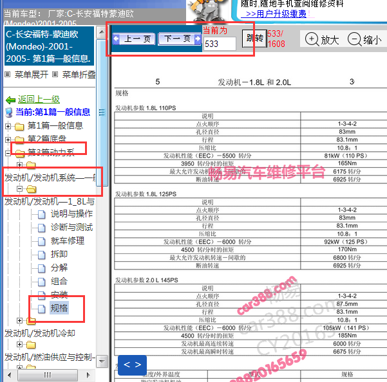Click the page icon beside 就车修理

(42, 241)
